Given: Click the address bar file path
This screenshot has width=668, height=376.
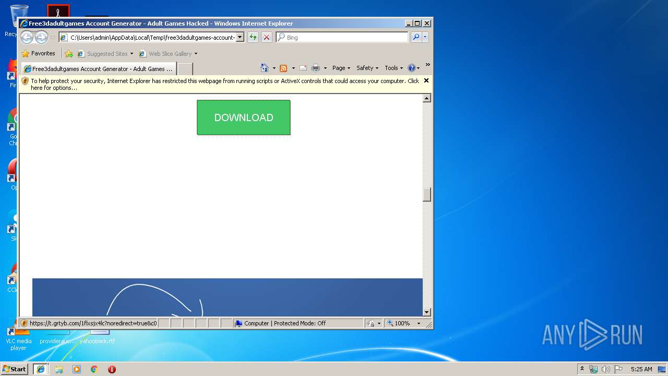Looking at the screenshot, I should [x=152, y=38].
